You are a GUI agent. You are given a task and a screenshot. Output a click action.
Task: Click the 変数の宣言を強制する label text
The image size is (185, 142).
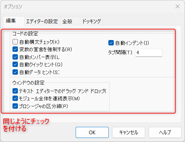click(42, 49)
